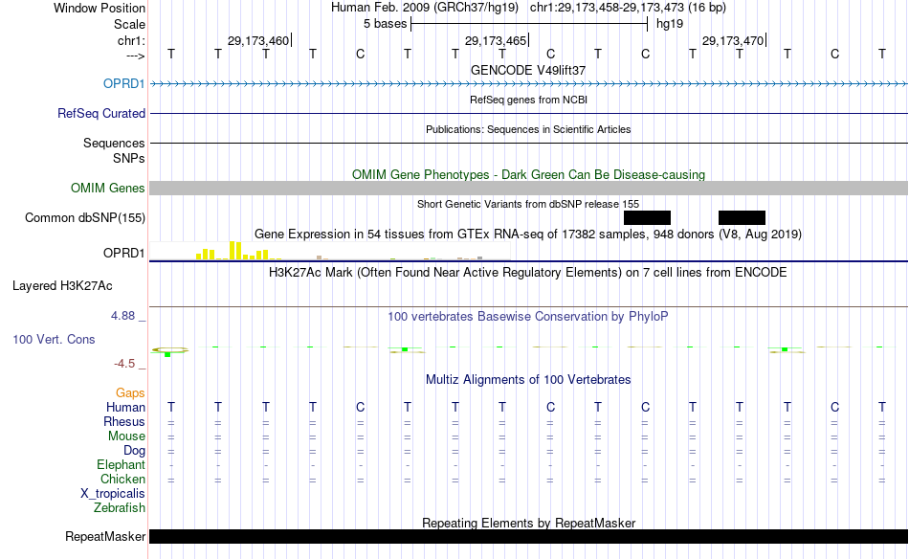
Task: Click the Scale label
Action: [x=130, y=24]
